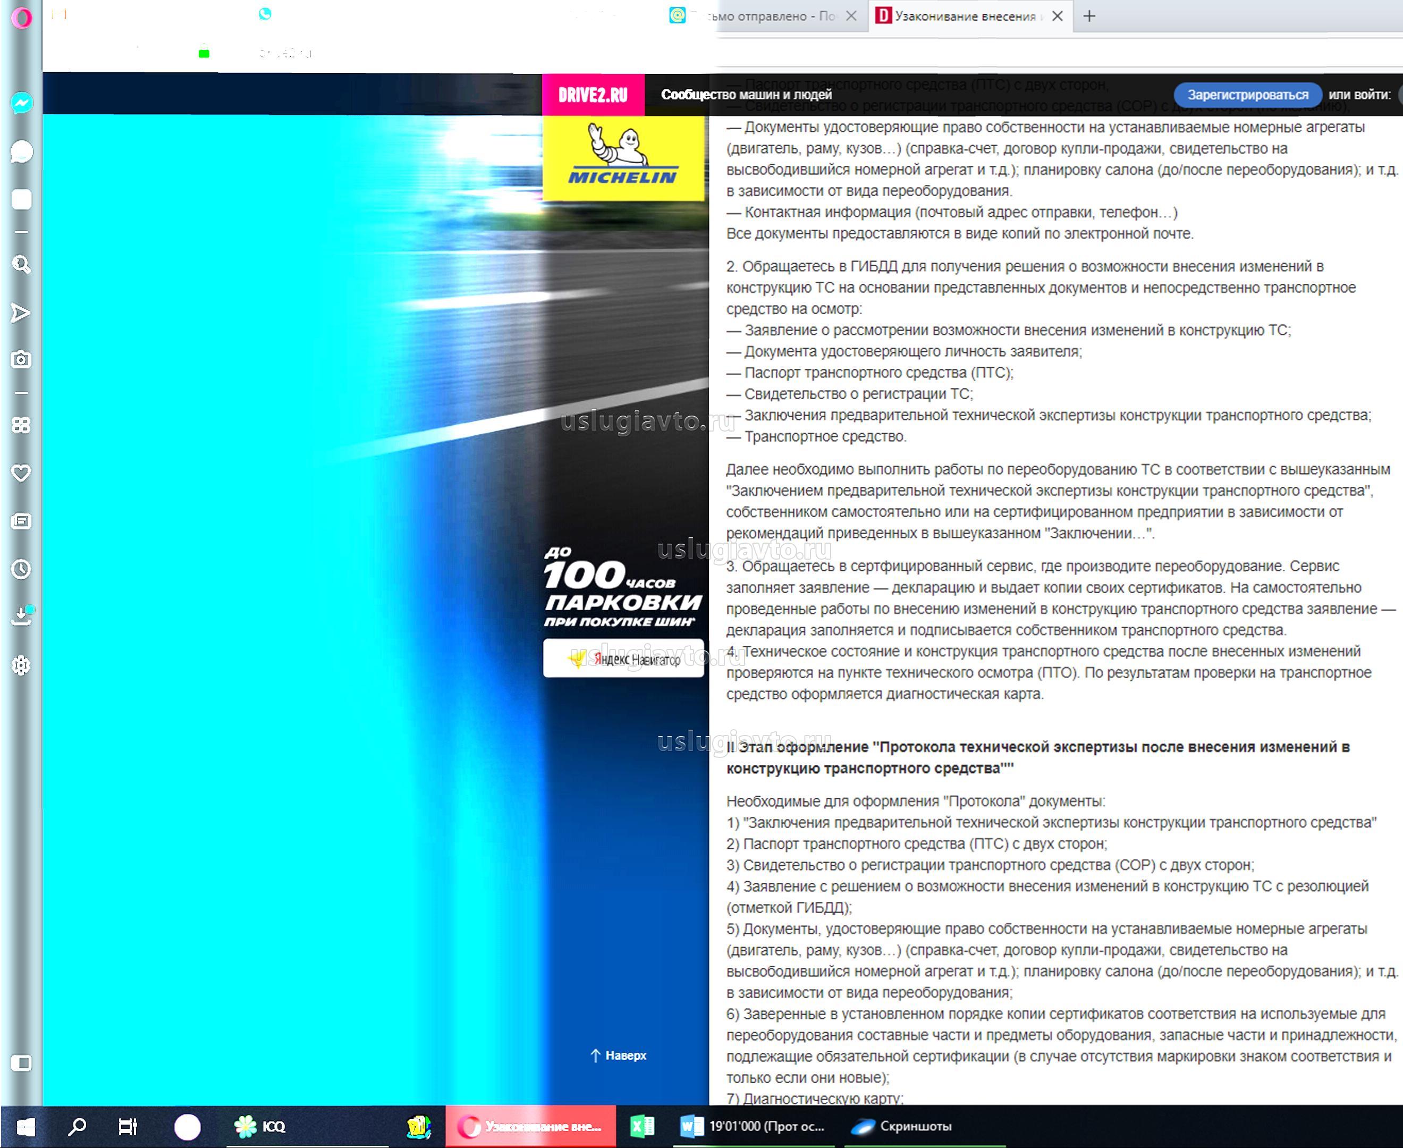Open a new tab with plus button

click(x=1089, y=16)
